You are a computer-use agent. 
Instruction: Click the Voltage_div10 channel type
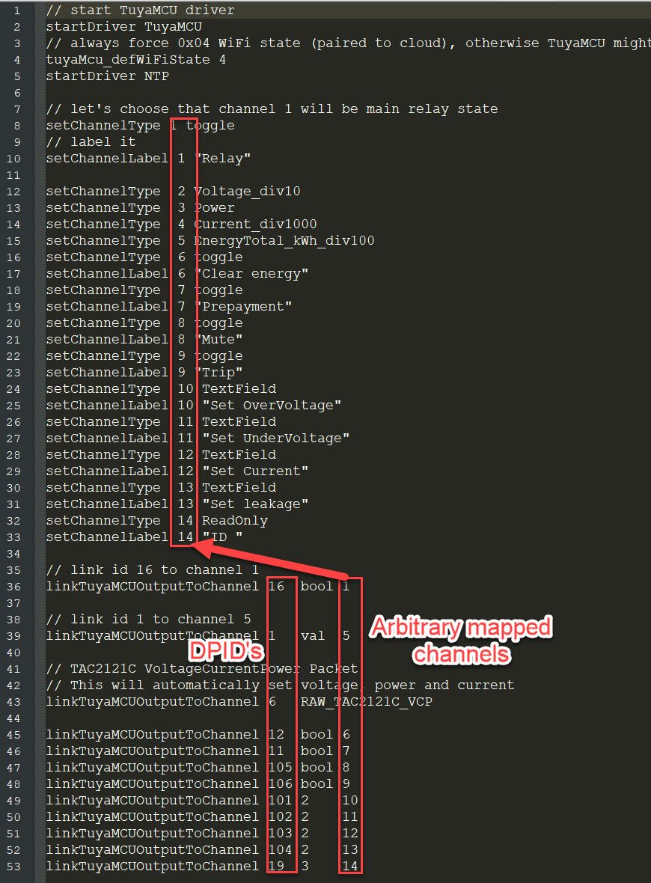point(247,192)
